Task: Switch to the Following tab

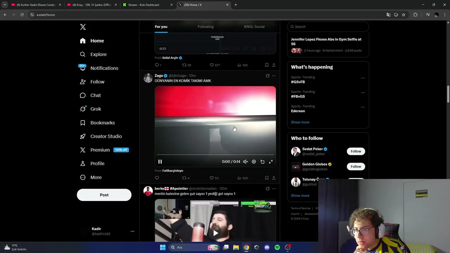Action: pyautogui.click(x=206, y=27)
